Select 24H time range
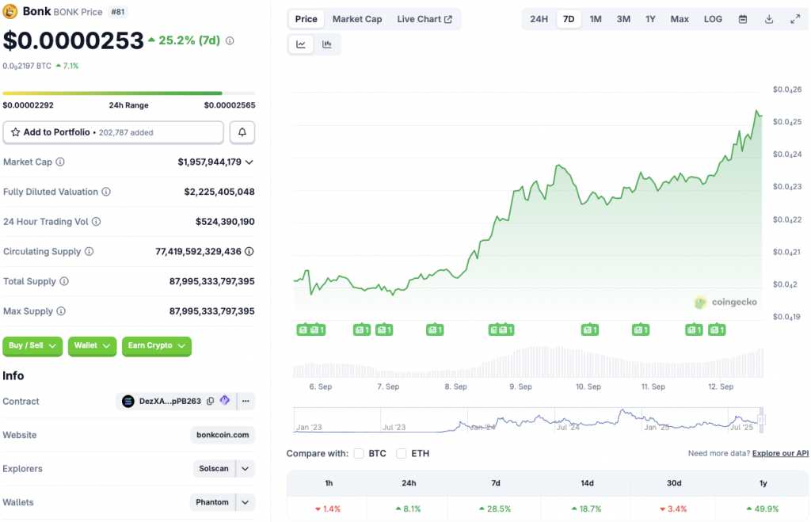811x522 pixels. coord(539,19)
